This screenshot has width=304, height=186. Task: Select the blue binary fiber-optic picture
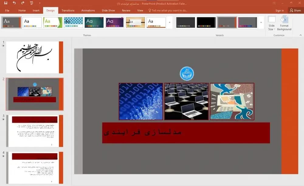point(141,102)
